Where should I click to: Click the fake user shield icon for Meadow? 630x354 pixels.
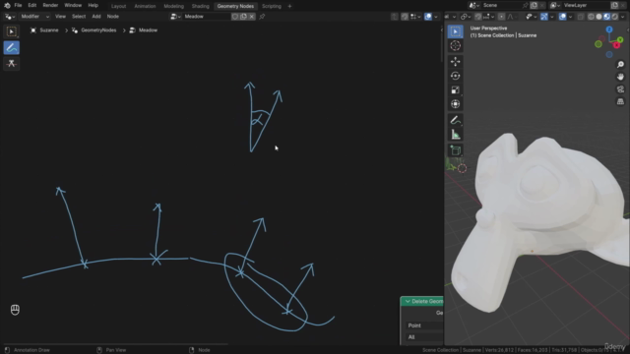(x=235, y=17)
